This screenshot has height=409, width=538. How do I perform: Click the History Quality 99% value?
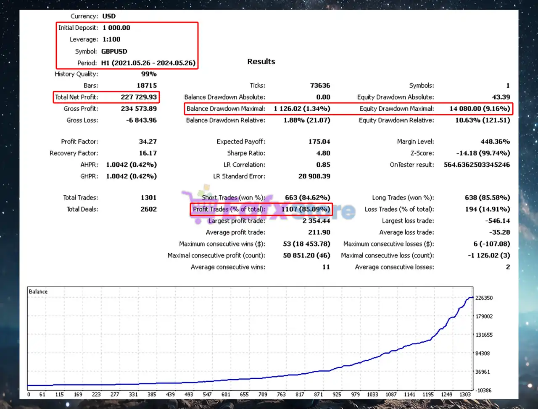149,74
